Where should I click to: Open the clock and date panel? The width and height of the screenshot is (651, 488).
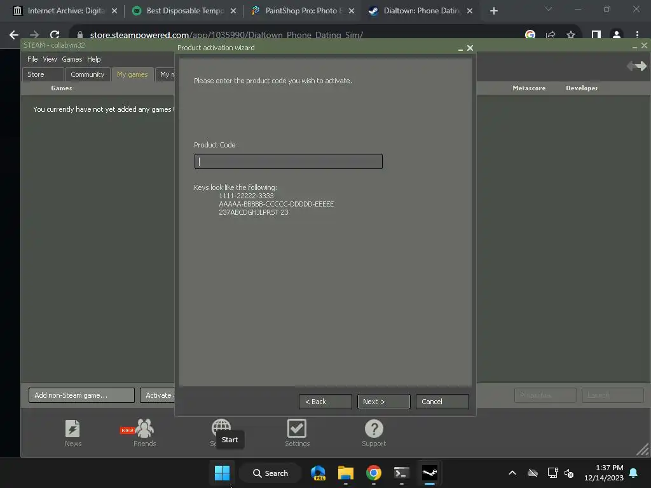click(x=604, y=473)
